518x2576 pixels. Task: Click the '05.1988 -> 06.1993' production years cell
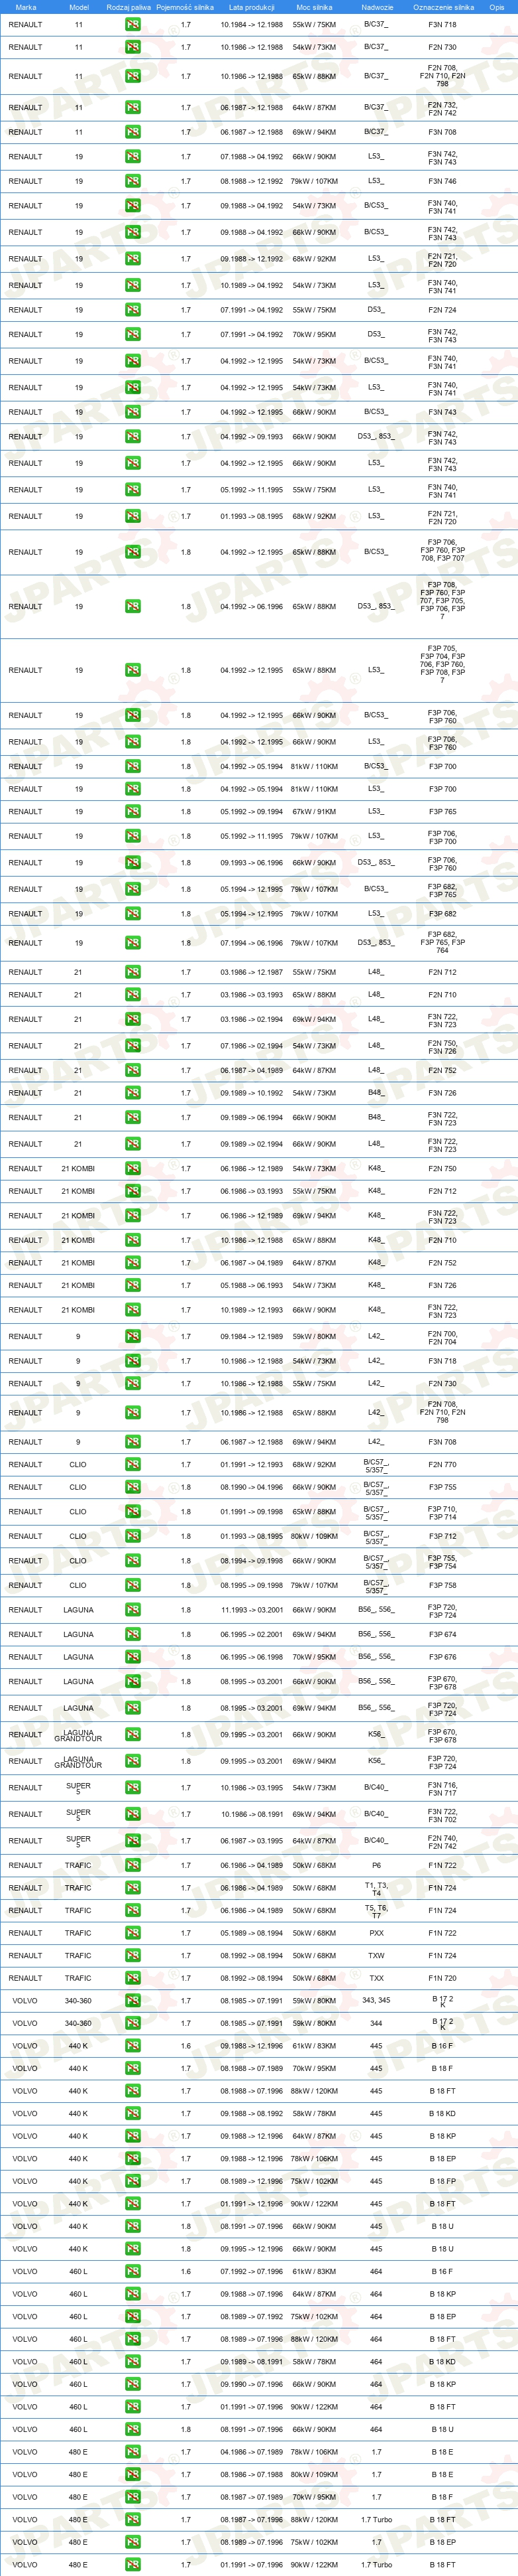tap(252, 1286)
